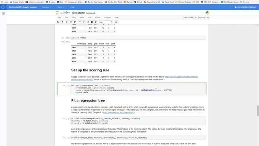259x146 pixels.
Task: Follow the ISL book link in regression tree text
Action: pyautogui.click(x=119, y=113)
